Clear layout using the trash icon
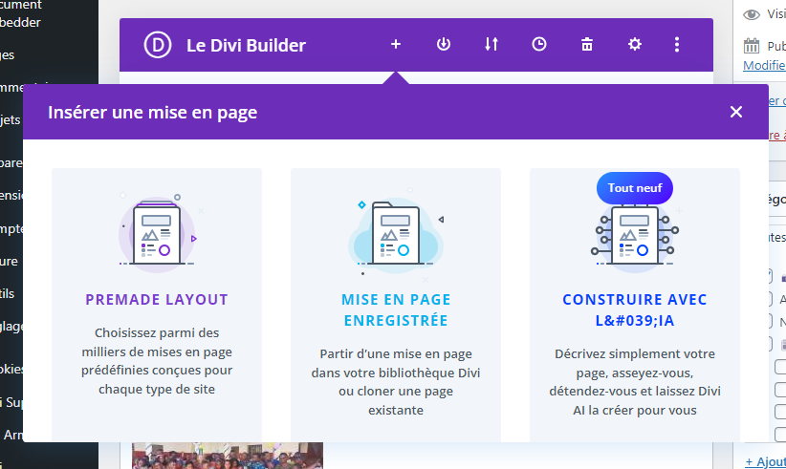 [587, 45]
